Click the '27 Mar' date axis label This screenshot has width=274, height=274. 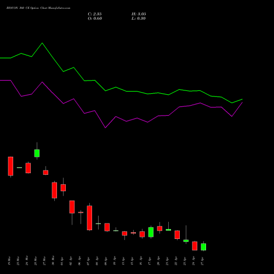click(x=44, y=261)
